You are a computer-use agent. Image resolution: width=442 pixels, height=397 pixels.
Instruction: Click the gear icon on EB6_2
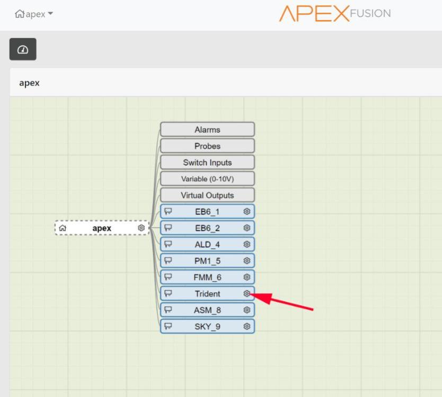pos(246,228)
